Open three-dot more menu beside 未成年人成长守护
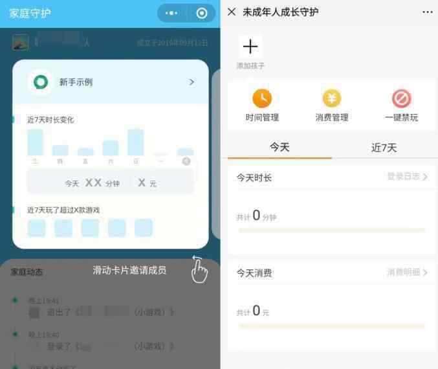The width and height of the screenshot is (438, 369). (428, 12)
